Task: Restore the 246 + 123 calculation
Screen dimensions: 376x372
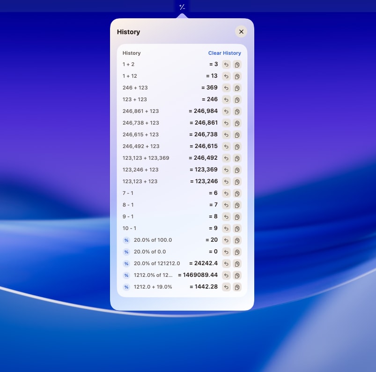Action: tap(226, 88)
